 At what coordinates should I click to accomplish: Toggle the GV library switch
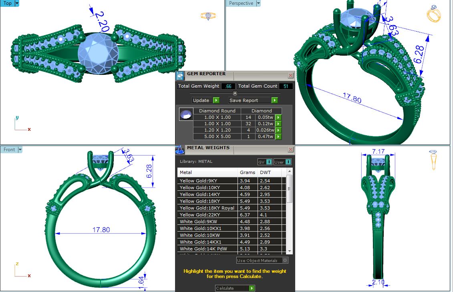coord(265,162)
